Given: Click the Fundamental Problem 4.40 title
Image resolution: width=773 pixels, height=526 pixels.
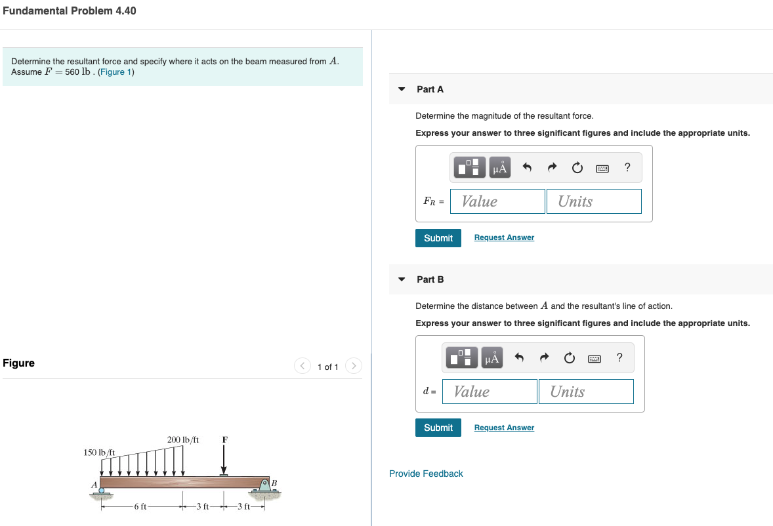Looking at the screenshot, I should pos(70,11).
